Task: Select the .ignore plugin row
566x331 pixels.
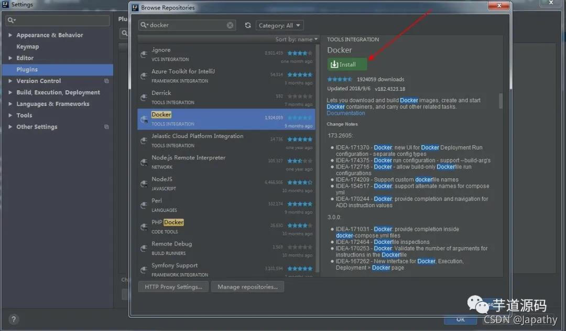Action: (226, 55)
